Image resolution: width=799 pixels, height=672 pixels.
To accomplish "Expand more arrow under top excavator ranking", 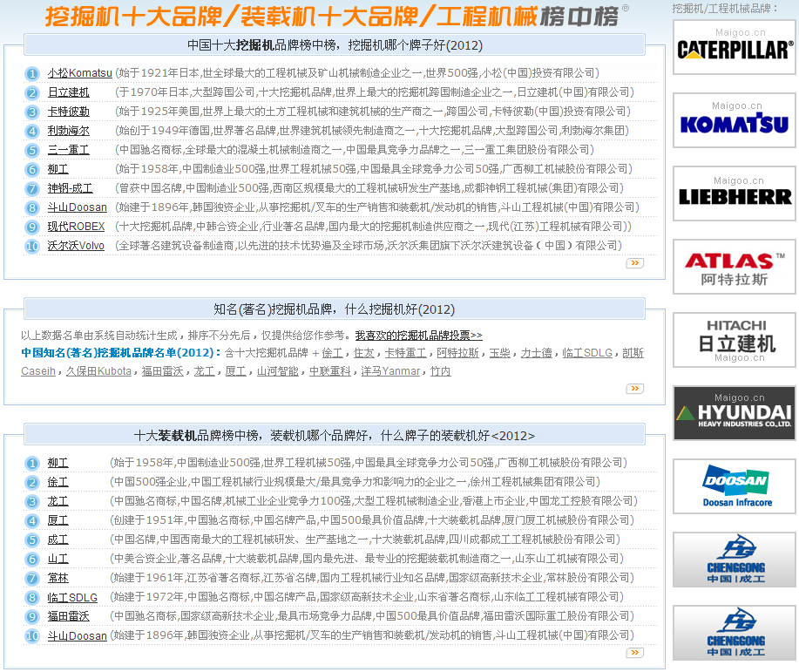I will coord(634,262).
